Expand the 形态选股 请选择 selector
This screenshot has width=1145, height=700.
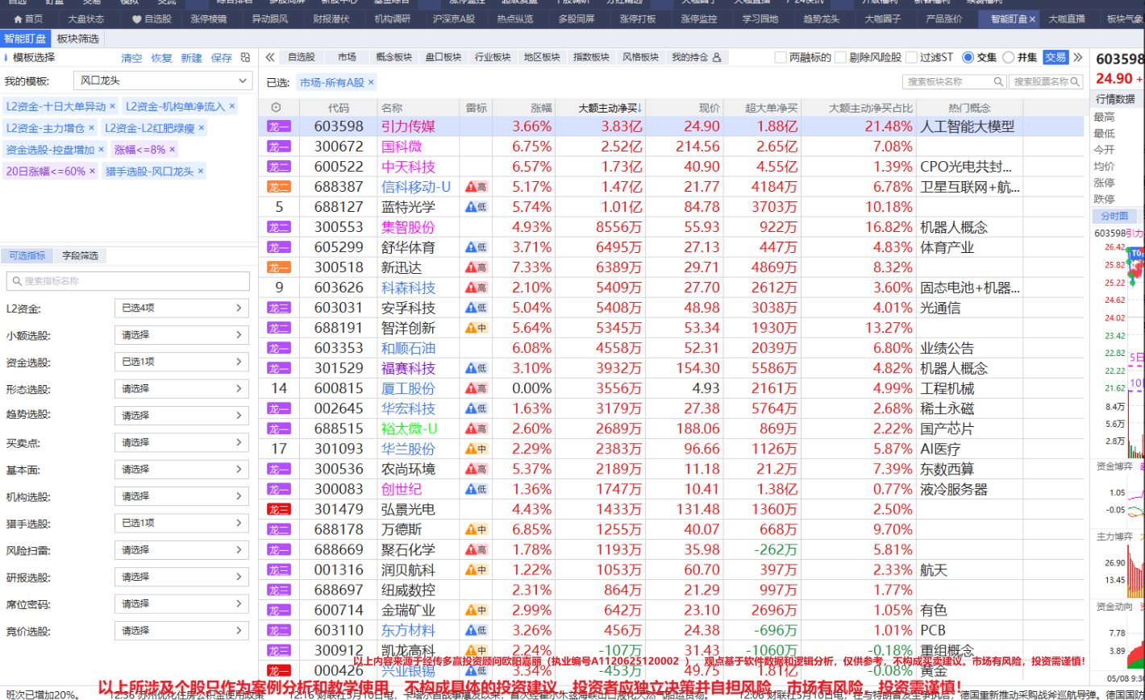pyautogui.click(x=181, y=388)
